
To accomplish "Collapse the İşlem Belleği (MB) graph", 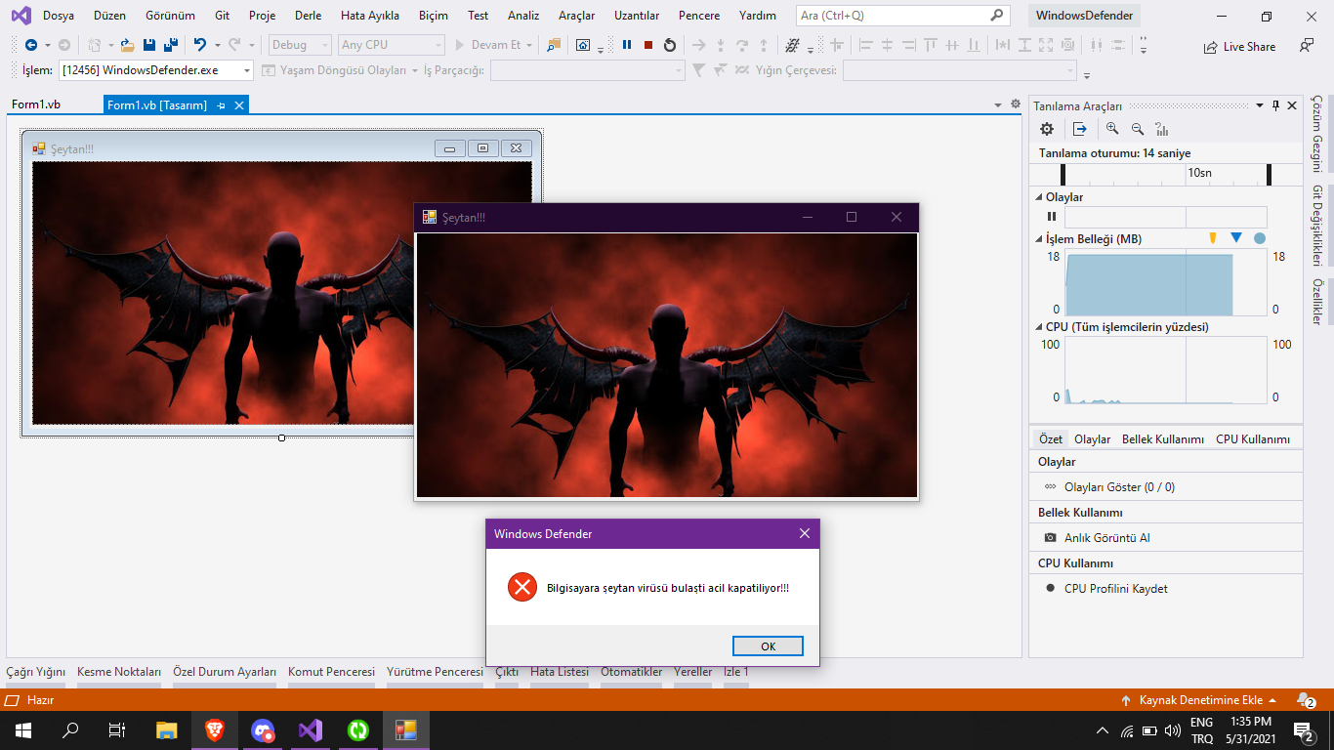I will pos(1039,239).
